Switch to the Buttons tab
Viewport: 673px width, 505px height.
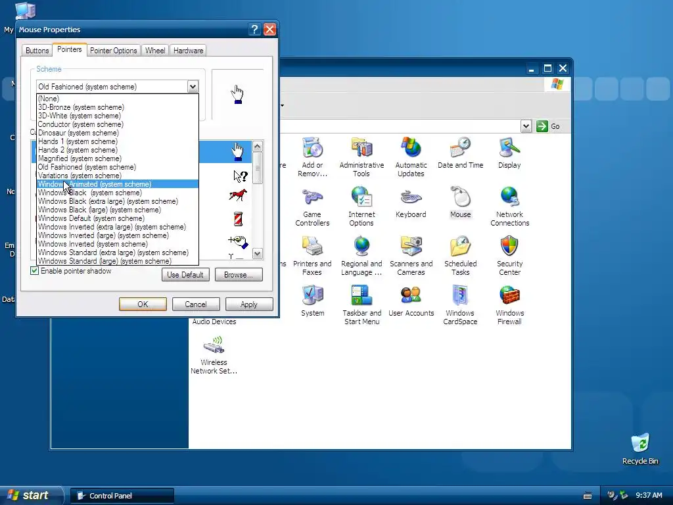click(x=37, y=51)
